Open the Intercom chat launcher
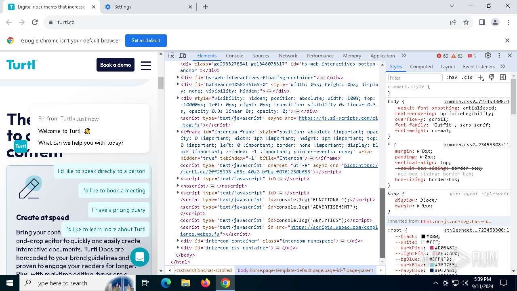Screen dimensions: 517x291 (140, 257)
